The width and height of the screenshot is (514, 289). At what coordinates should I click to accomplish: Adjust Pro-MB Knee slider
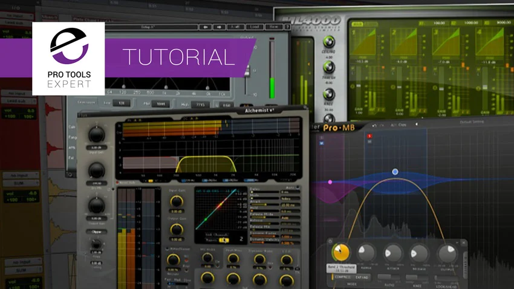(x=417, y=278)
